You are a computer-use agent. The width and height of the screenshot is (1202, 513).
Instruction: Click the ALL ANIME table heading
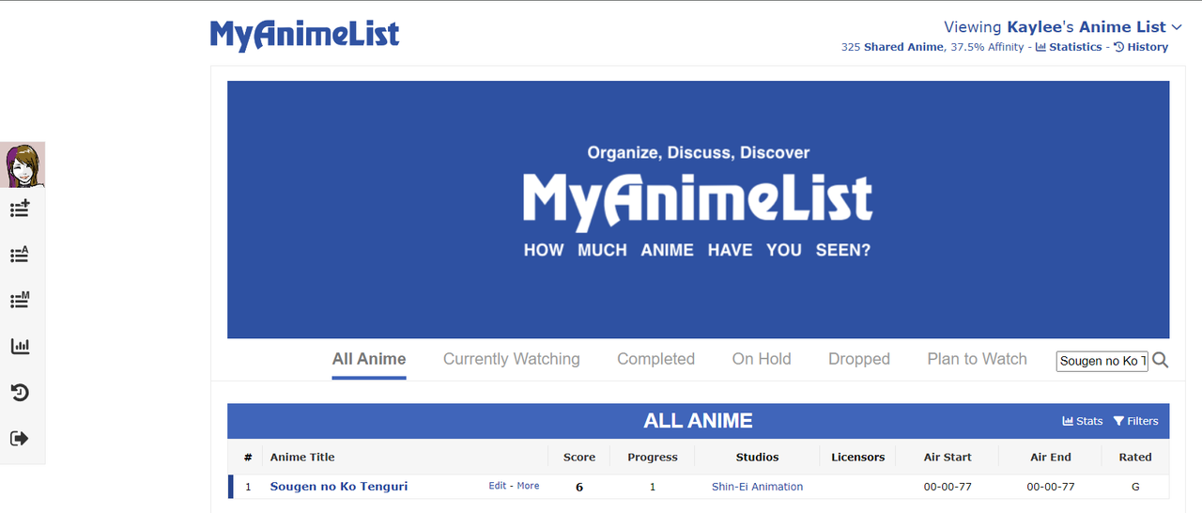(698, 421)
